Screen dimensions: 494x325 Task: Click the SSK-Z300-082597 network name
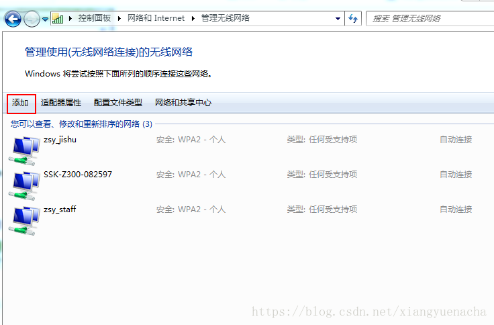coord(78,175)
